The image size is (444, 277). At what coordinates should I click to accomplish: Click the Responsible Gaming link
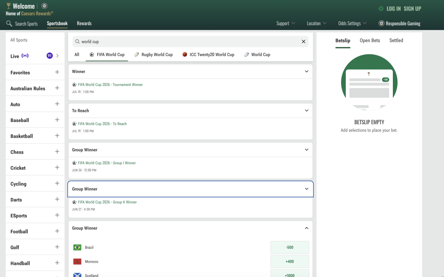[403, 23]
